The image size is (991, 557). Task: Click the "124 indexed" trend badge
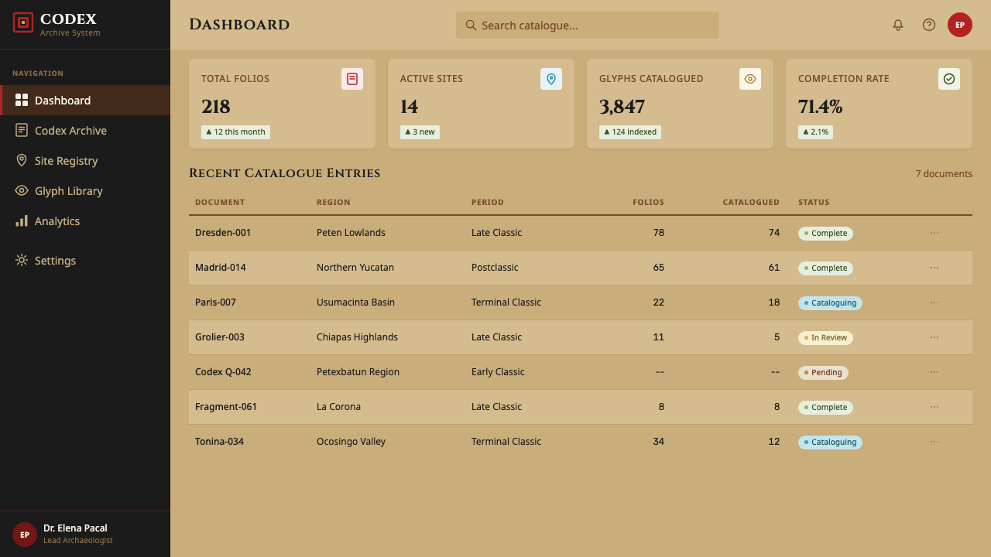coord(630,132)
